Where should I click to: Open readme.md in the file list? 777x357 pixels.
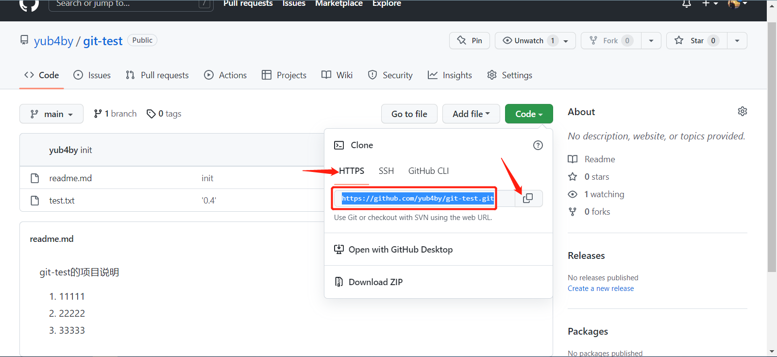[70, 178]
